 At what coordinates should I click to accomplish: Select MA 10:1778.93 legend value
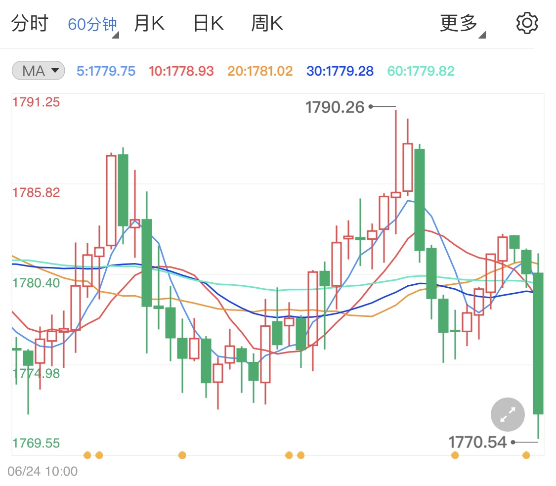pos(181,71)
